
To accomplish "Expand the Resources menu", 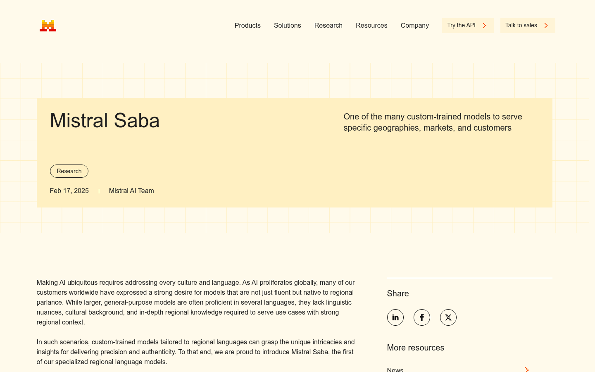I will pos(371,26).
